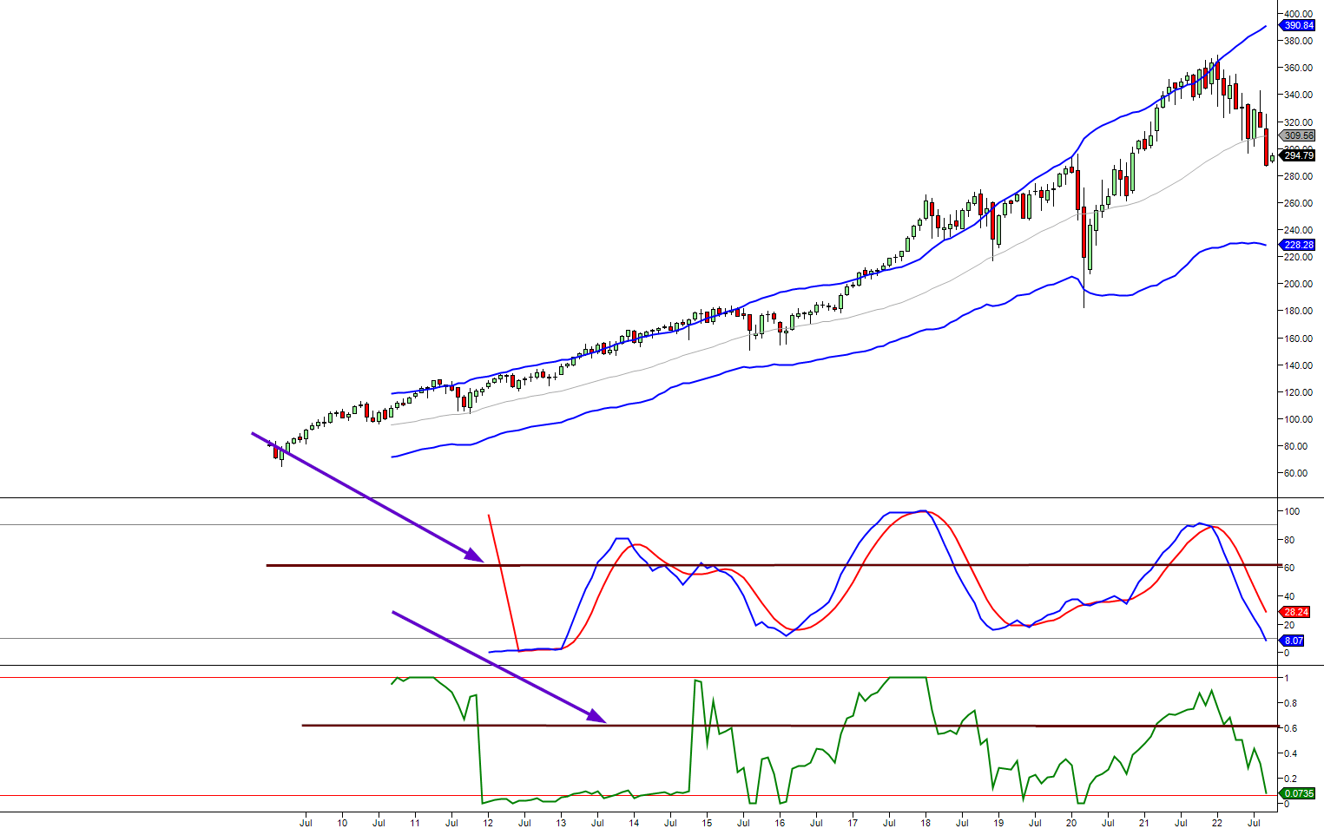
Task: Click the 260.00 price axis label
Action: [x=1298, y=203]
